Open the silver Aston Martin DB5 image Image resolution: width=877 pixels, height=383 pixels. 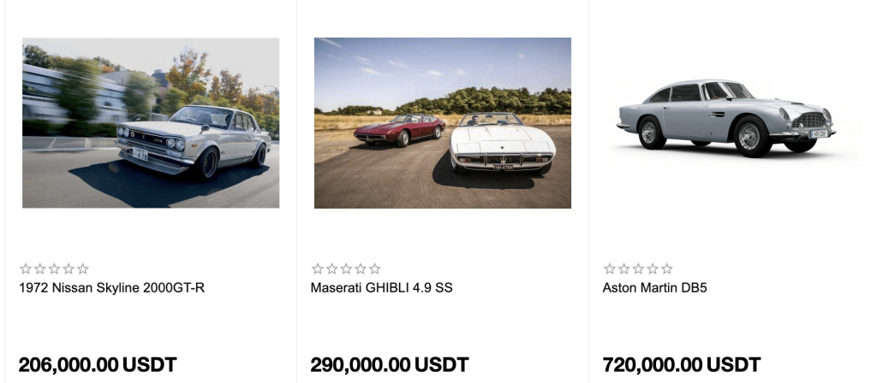point(725,120)
